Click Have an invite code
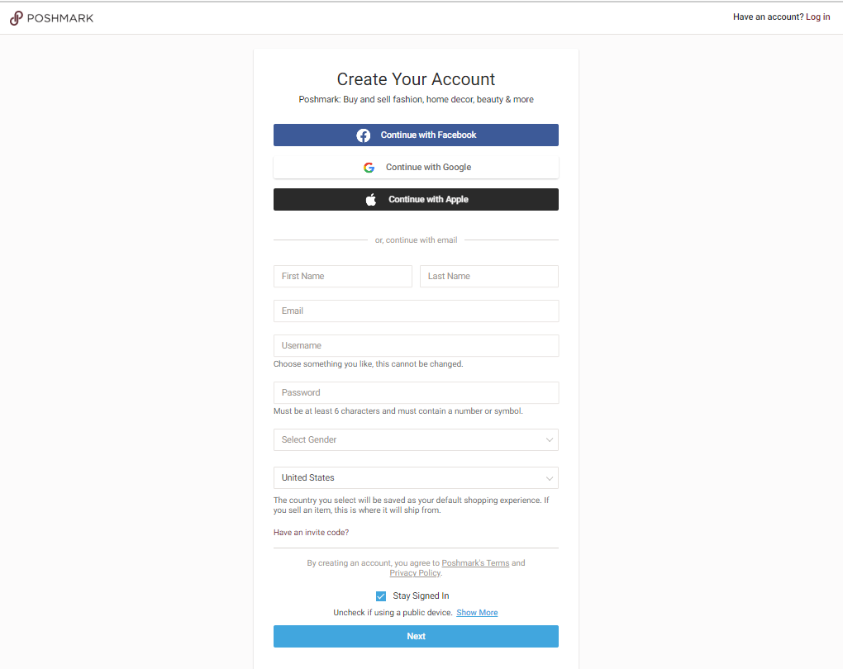The height and width of the screenshot is (669, 843). point(311,533)
